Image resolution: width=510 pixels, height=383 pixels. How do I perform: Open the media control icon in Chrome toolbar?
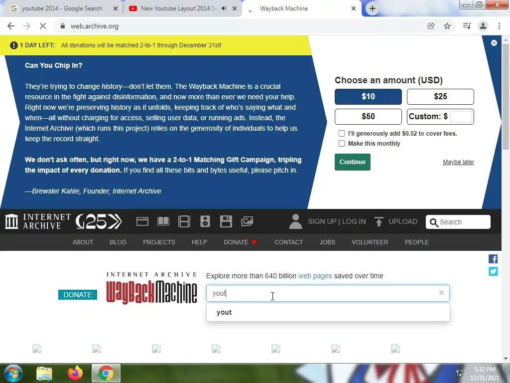[467, 26]
